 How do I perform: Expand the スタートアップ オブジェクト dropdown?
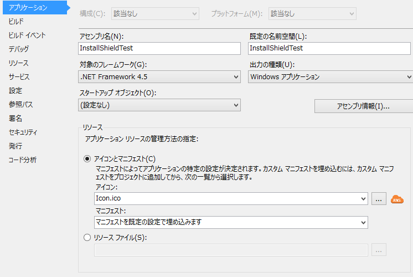coord(159,105)
